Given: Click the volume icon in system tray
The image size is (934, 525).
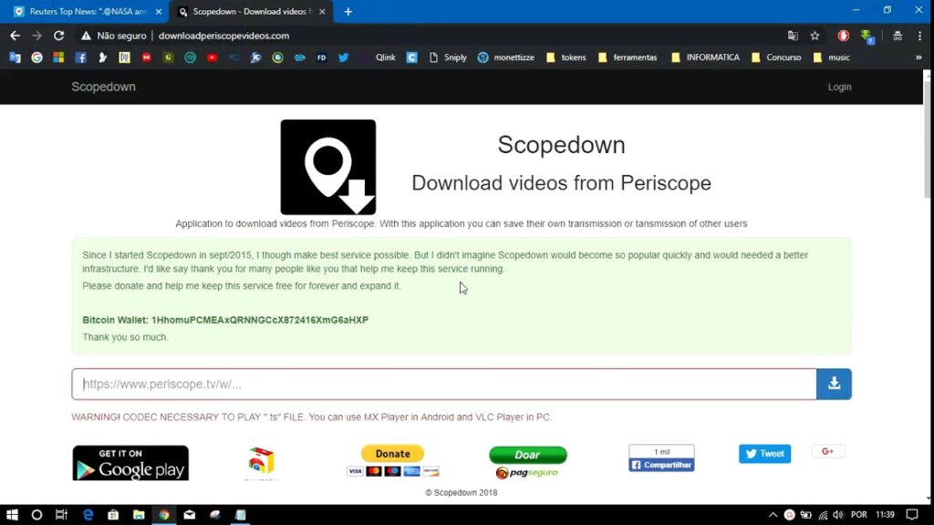Looking at the screenshot, I should (x=838, y=515).
